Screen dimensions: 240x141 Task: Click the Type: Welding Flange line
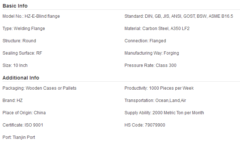[x=24, y=29]
